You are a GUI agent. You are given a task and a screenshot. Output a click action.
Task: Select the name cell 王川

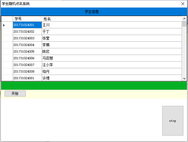(x=112, y=25)
